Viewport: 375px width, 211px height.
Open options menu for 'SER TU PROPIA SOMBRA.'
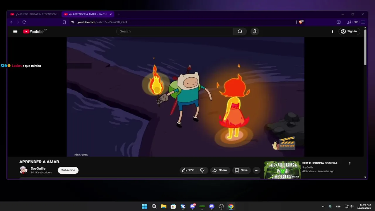click(x=350, y=164)
